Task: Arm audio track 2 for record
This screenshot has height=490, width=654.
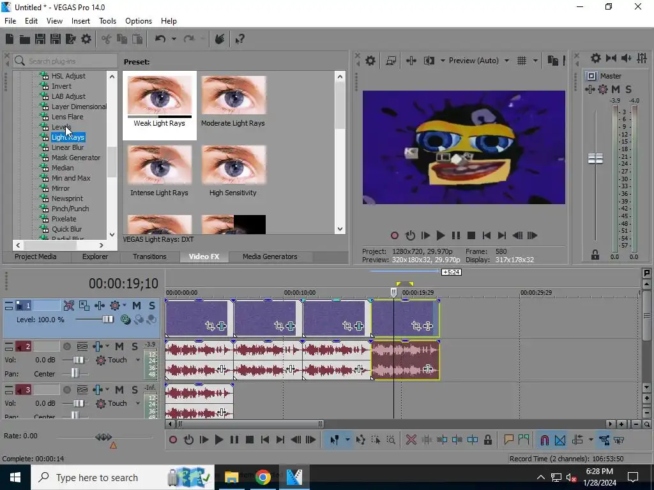Action: tap(66, 346)
